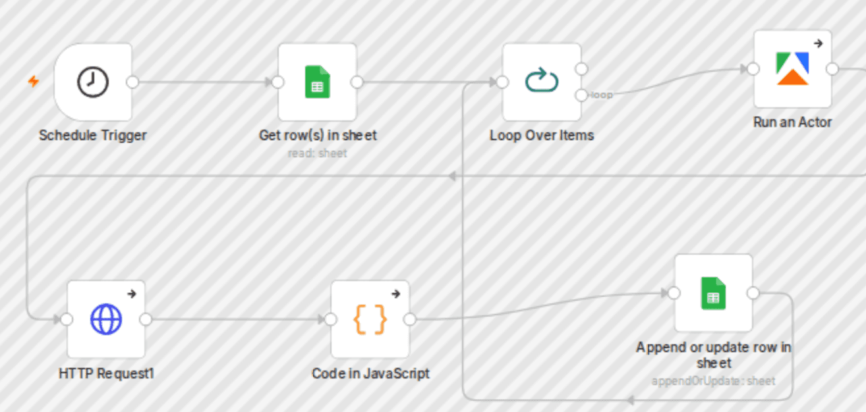
Task: Open the Get row(s) in sheet node
Action: pyautogui.click(x=317, y=82)
